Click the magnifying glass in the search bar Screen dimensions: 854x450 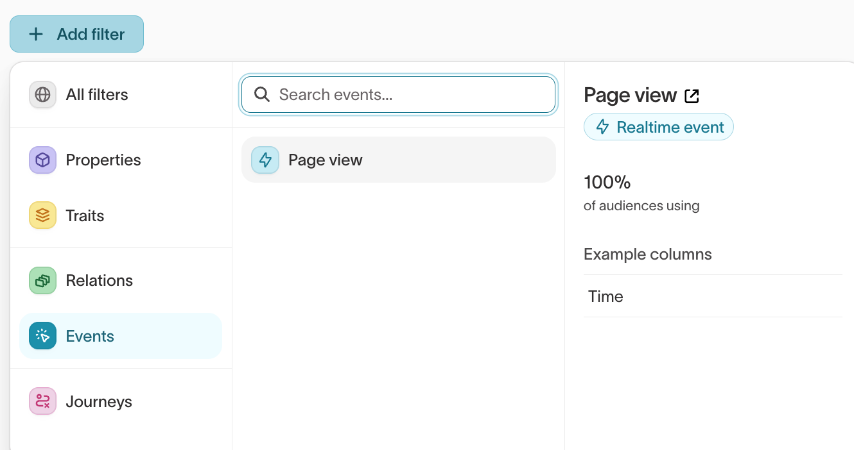point(262,94)
